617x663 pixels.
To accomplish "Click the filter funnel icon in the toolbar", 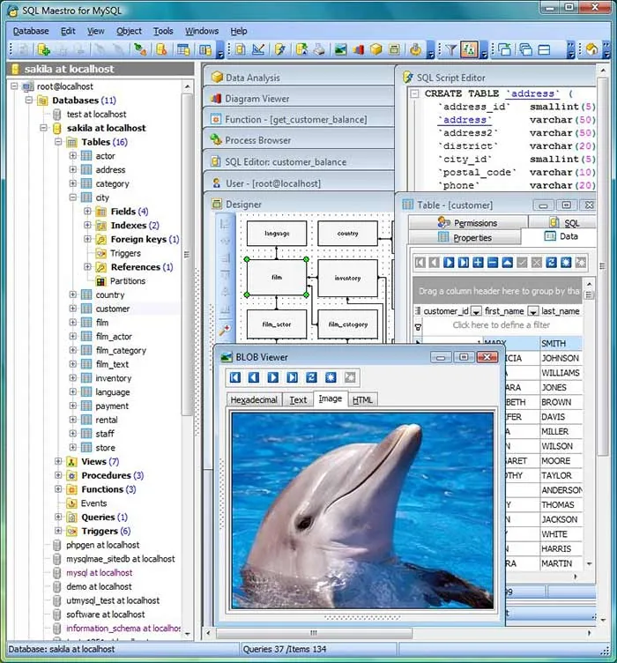I will point(451,50).
